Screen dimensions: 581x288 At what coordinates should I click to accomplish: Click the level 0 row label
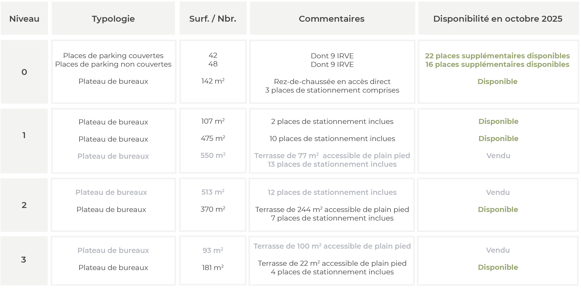point(24,72)
